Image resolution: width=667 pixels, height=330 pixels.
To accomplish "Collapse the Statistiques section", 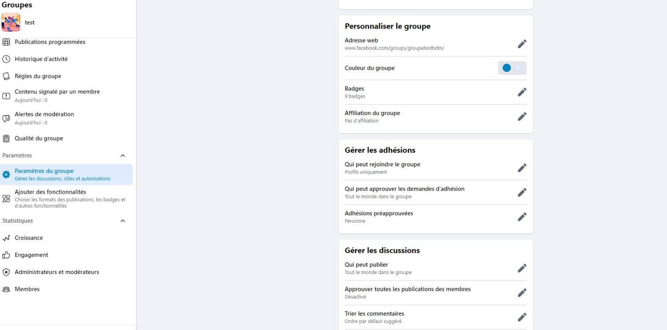I will pyautogui.click(x=122, y=221).
